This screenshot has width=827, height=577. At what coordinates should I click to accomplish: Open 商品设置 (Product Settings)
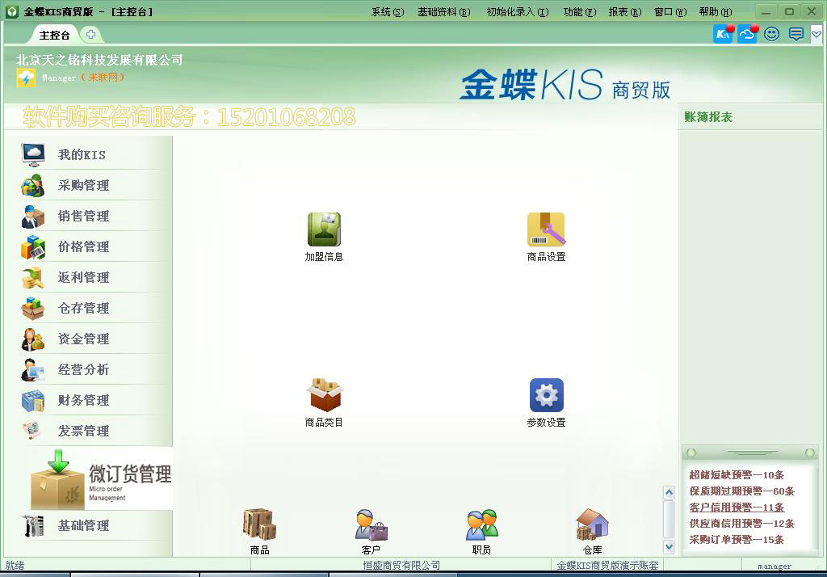click(546, 230)
